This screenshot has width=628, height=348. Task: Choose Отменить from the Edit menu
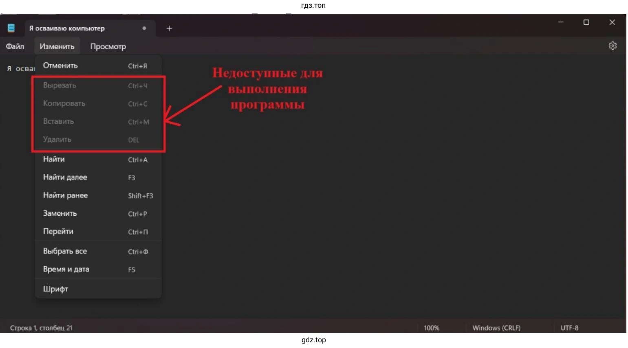[60, 65]
